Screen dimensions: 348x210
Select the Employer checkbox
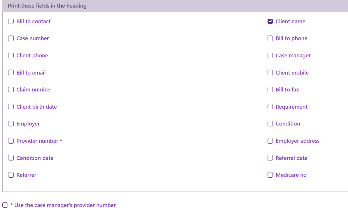(x=11, y=124)
